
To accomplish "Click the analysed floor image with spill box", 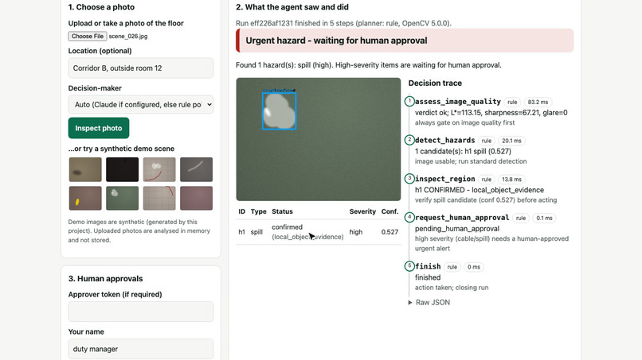I will 318,139.
